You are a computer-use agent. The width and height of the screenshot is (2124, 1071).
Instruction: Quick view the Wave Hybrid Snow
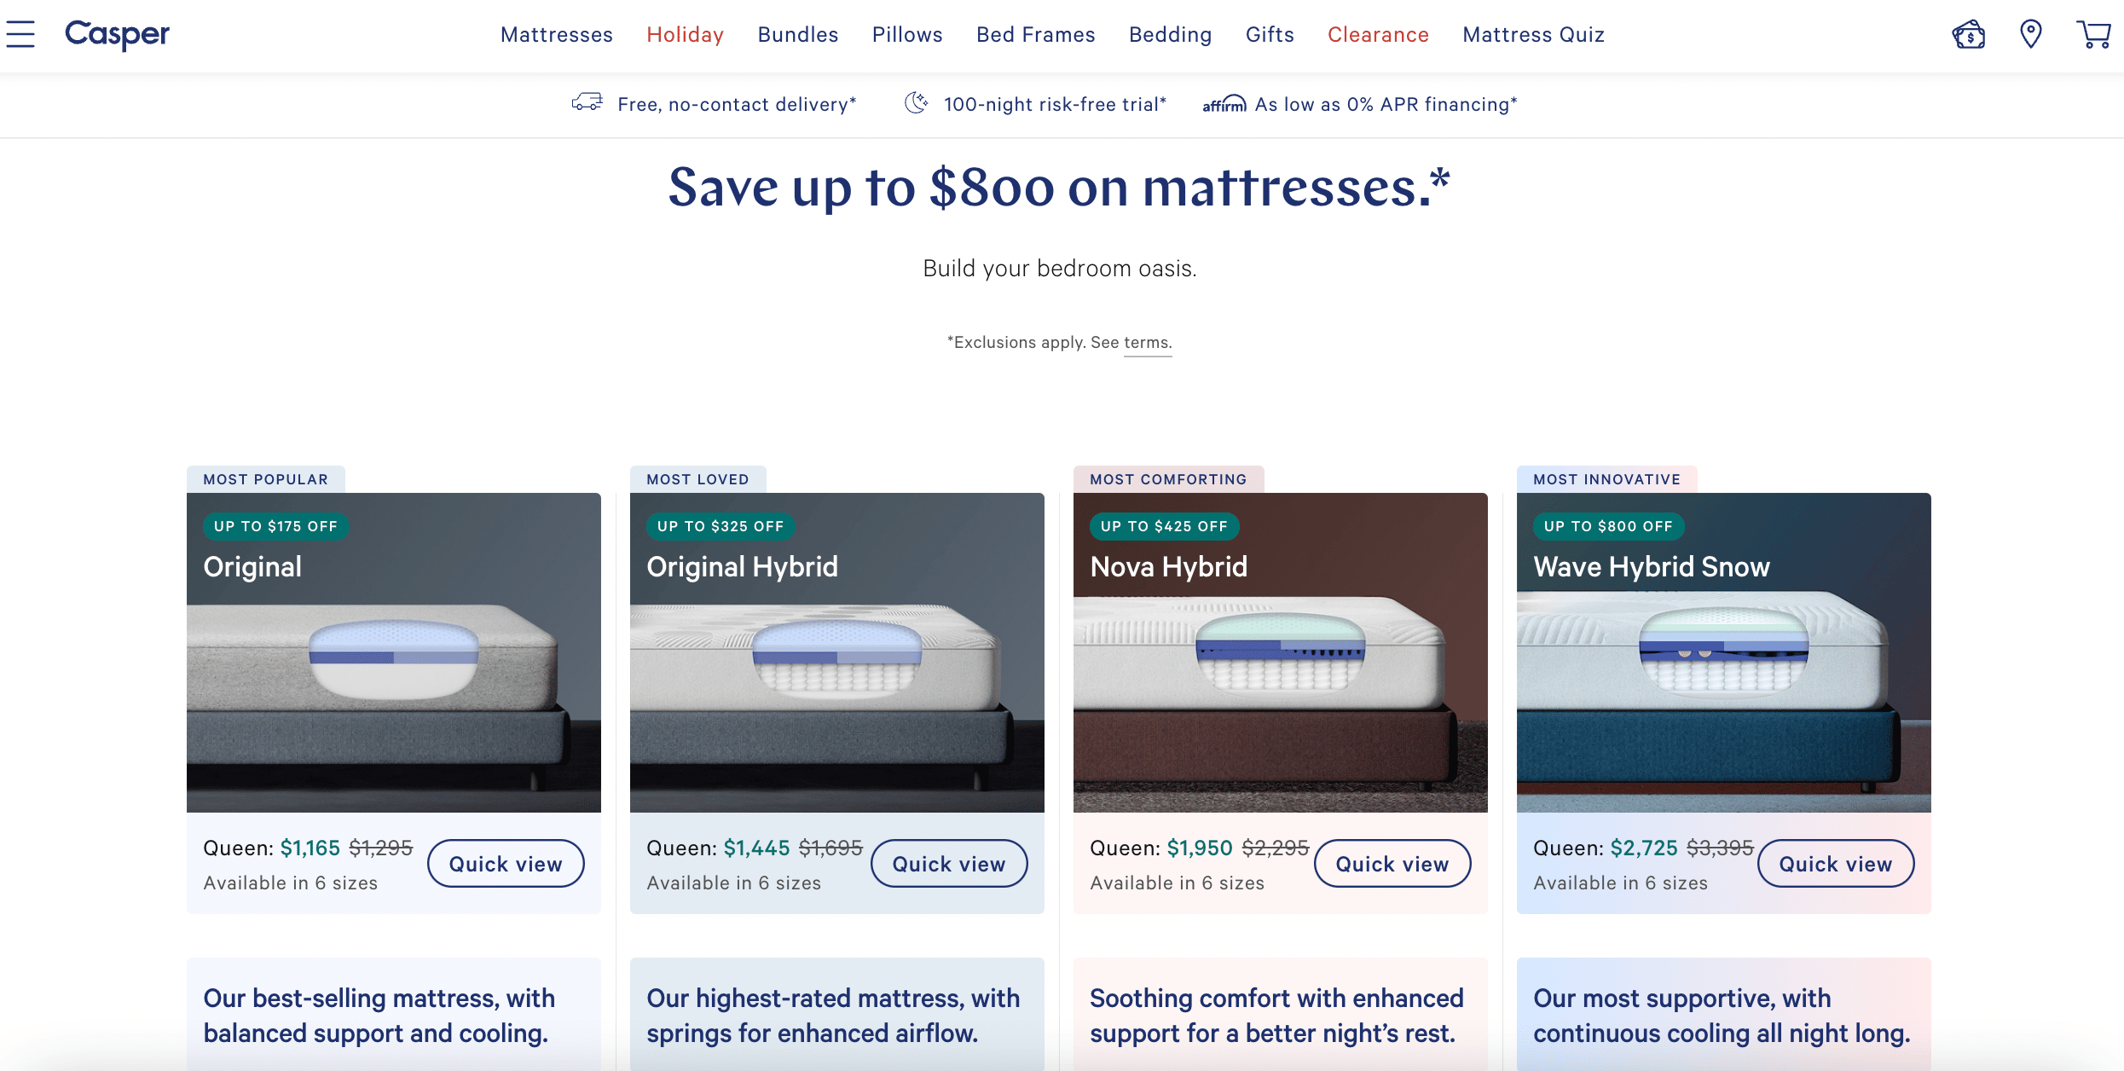coord(1836,864)
